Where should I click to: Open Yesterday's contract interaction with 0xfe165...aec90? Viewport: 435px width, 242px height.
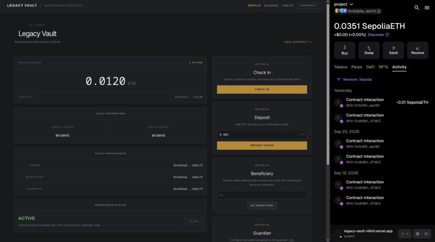(x=382, y=102)
